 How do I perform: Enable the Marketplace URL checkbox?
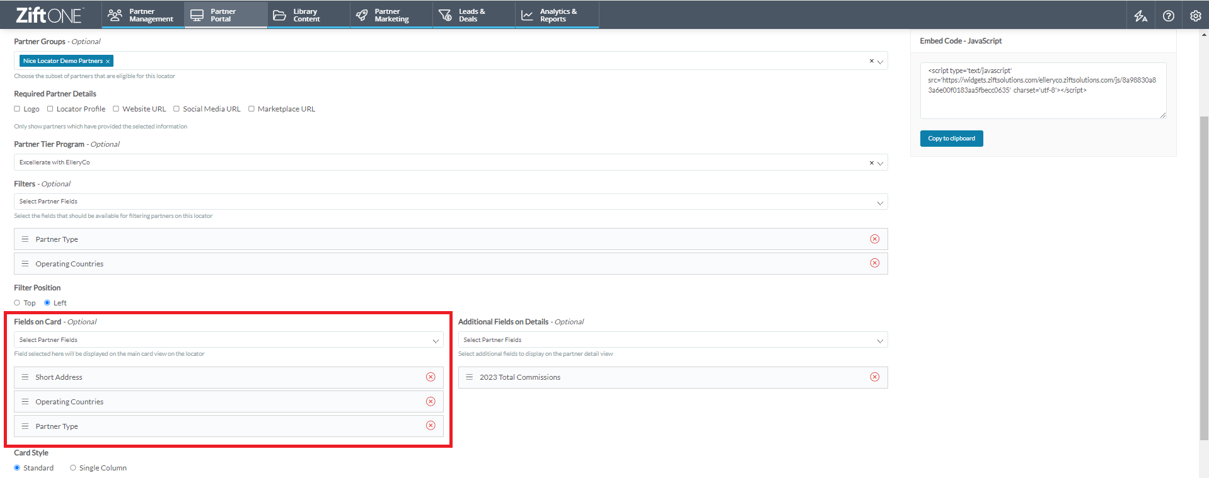tap(252, 109)
